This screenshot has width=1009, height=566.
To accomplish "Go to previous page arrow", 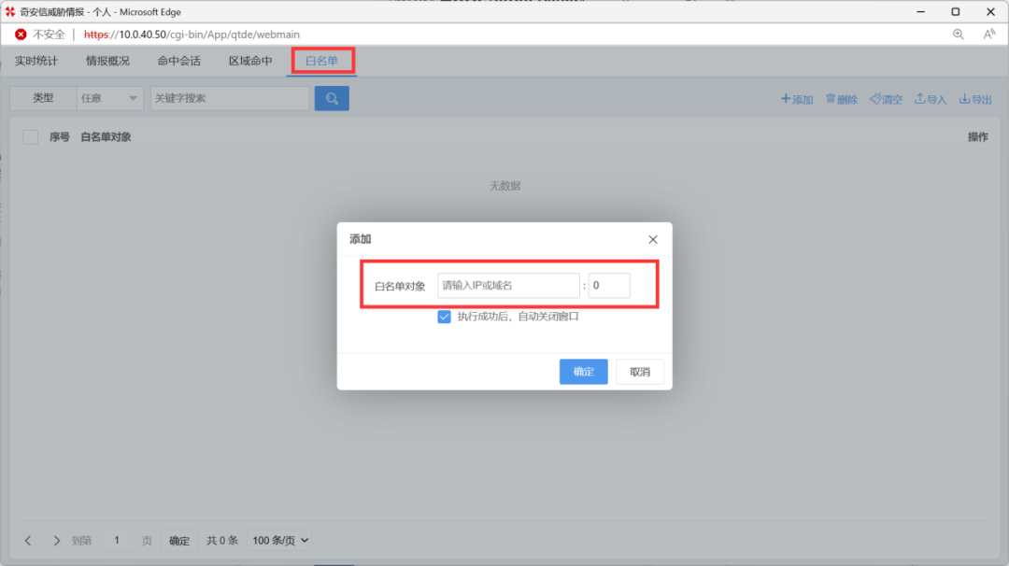I will click(28, 540).
